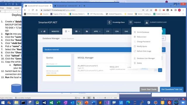Choose Delete in the database menu
The height and width of the screenshot is (105, 187).
[139, 63]
